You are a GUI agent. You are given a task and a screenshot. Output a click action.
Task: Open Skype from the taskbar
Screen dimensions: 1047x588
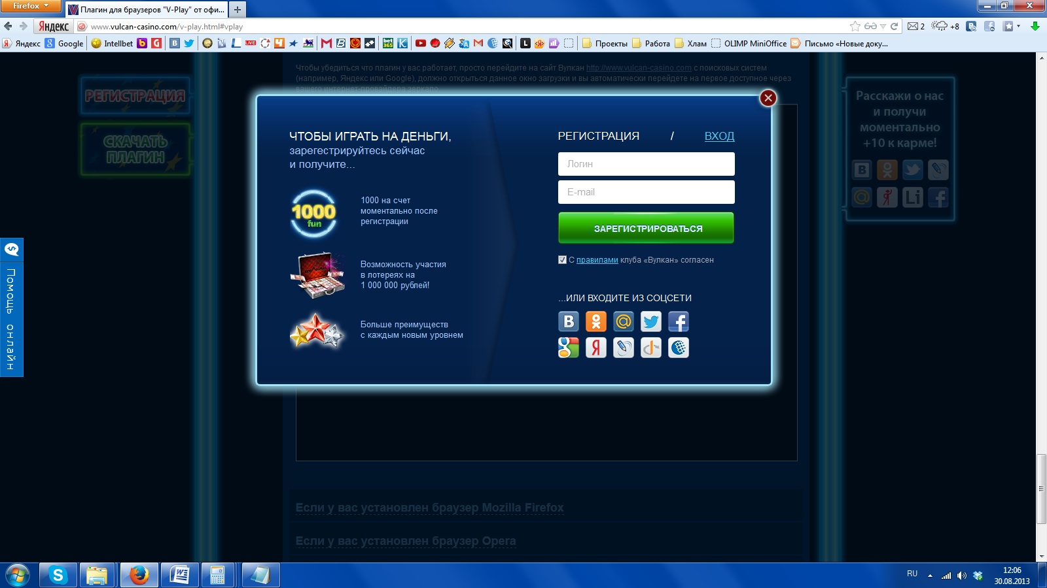58,576
